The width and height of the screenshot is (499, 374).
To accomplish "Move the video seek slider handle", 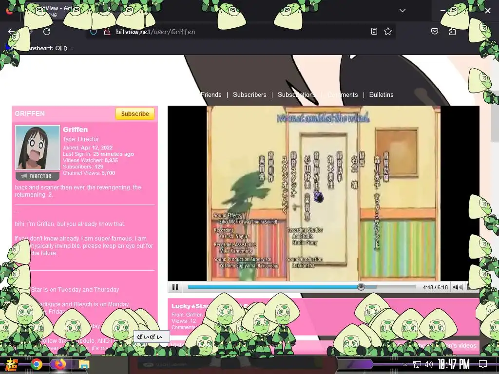I will coord(361,287).
